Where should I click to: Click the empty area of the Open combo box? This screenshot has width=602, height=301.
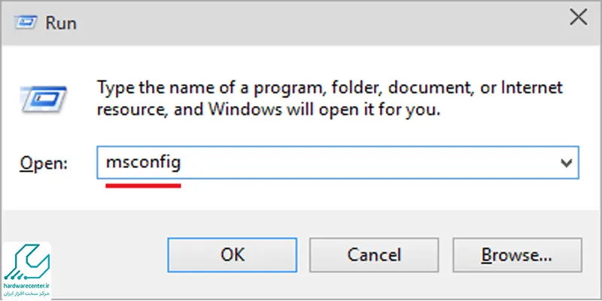click(369, 163)
